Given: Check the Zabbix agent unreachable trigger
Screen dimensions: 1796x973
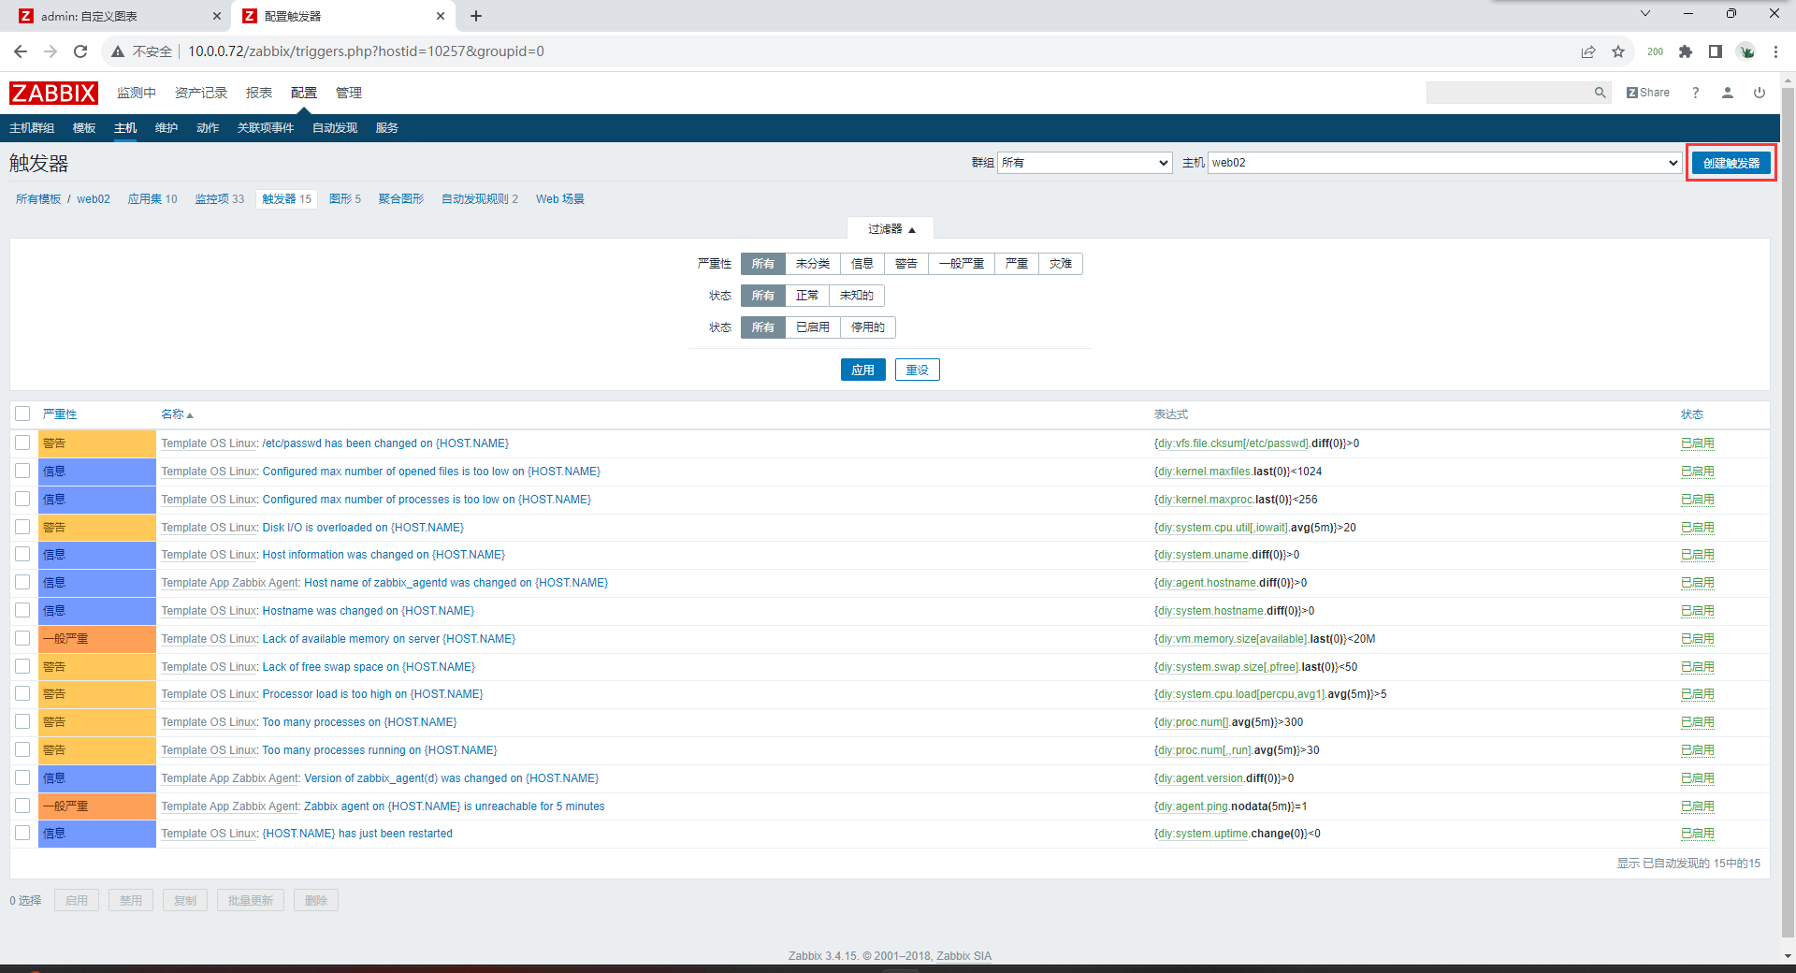Looking at the screenshot, I should point(22,806).
